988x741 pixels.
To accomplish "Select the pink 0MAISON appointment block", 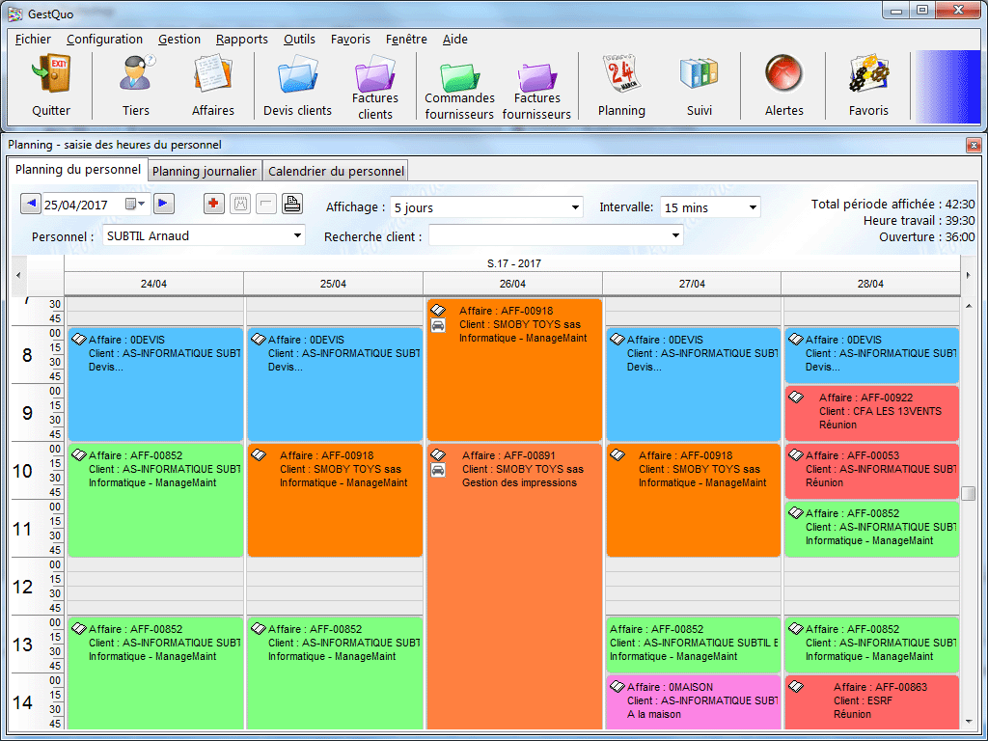I will pos(693,701).
